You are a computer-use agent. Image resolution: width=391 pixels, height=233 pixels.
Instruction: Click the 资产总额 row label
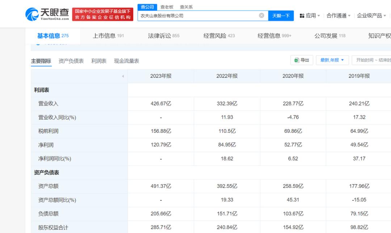click(x=49, y=186)
